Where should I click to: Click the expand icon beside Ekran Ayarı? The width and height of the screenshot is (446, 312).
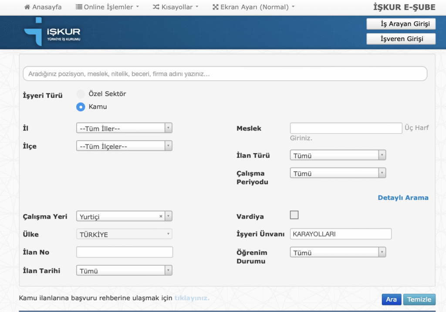click(x=215, y=7)
